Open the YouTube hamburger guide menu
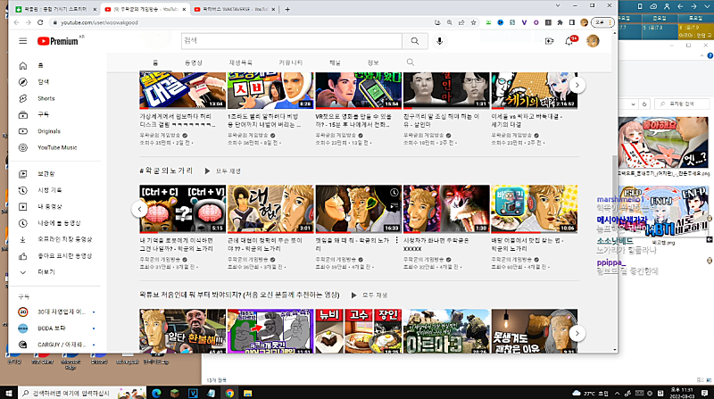 [21, 41]
